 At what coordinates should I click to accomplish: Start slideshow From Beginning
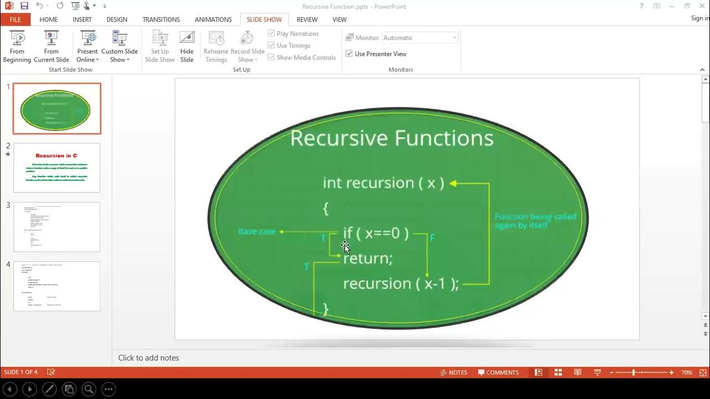pos(17,47)
